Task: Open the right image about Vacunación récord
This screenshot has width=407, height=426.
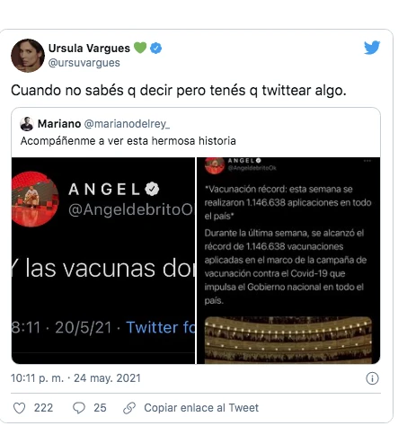Action: pos(288,261)
